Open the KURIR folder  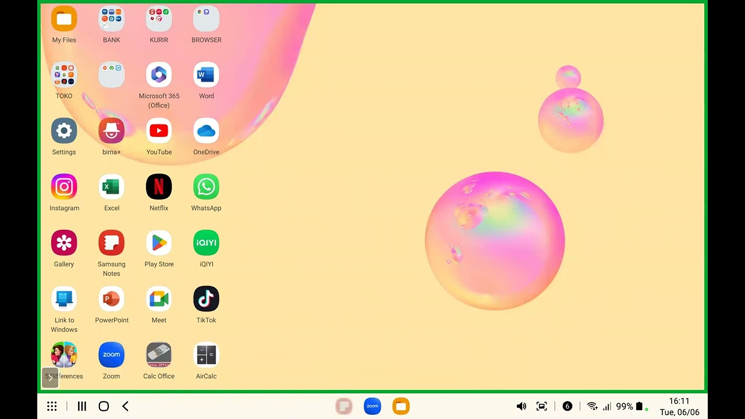[x=159, y=19]
